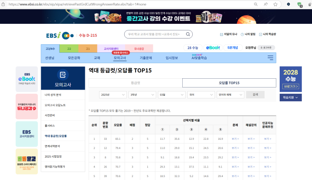Open EBS 교사지원센터 side banner
The height and width of the screenshot is (180, 312).
click(26, 134)
